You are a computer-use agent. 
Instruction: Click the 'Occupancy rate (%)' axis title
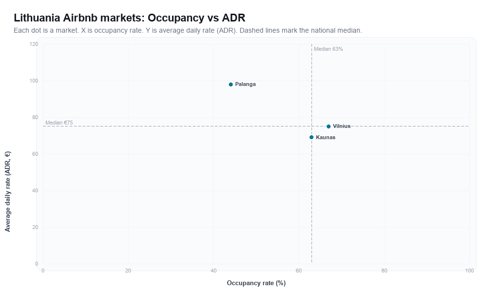(x=256, y=283)
